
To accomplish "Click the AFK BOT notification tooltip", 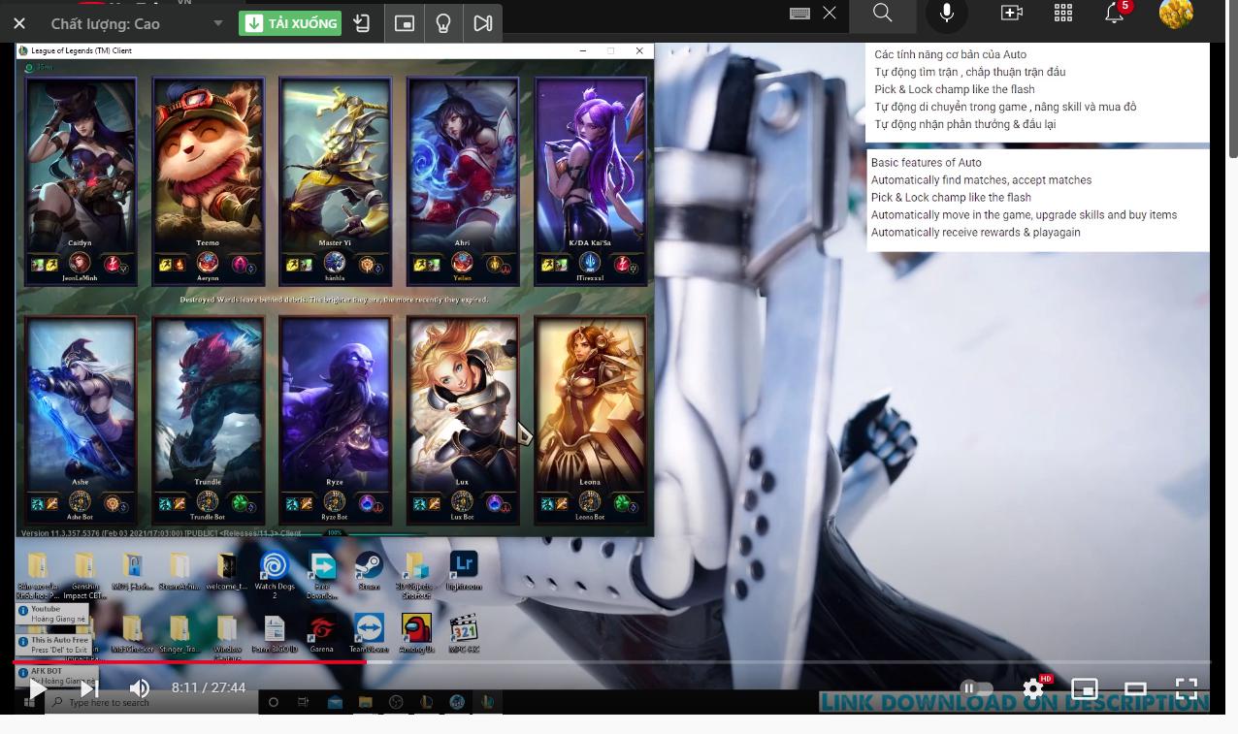I will coord(54,676).
